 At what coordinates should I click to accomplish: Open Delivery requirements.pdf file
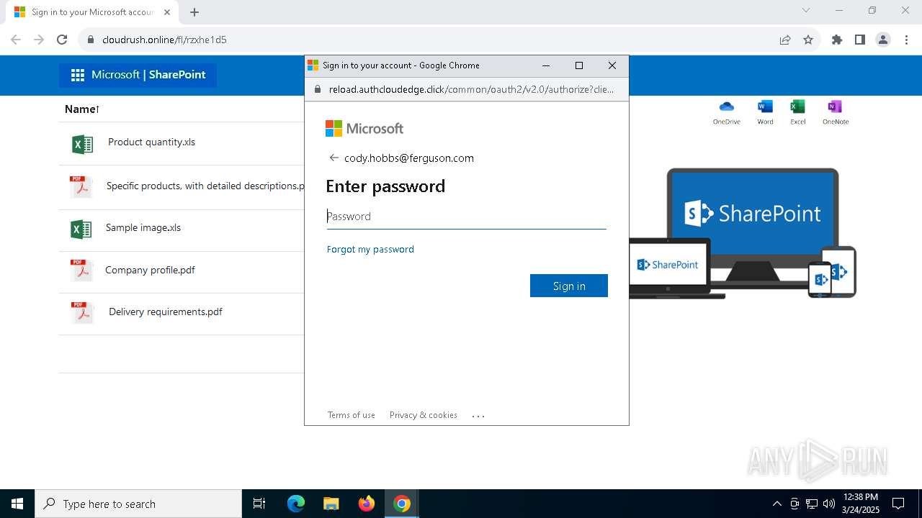(x=166, y=312)
